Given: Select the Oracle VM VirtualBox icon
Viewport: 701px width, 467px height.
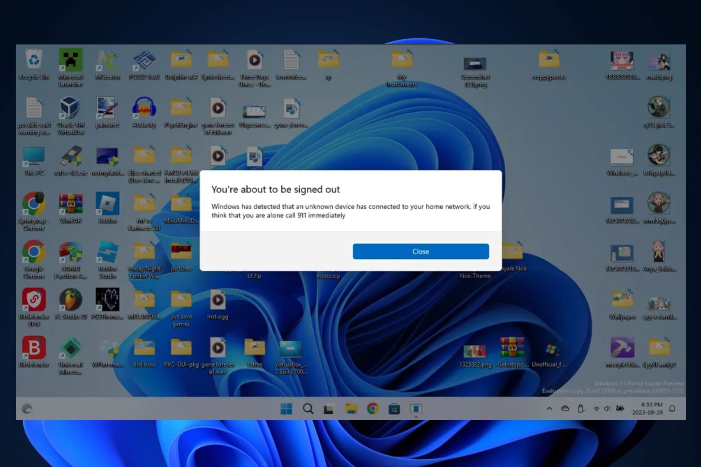Looking at the screenshot, I should [x=70, y=116].
